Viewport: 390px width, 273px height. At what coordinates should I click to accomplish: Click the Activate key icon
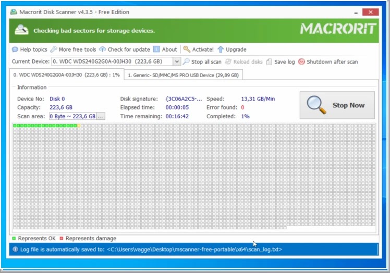[x=187, y=49]
